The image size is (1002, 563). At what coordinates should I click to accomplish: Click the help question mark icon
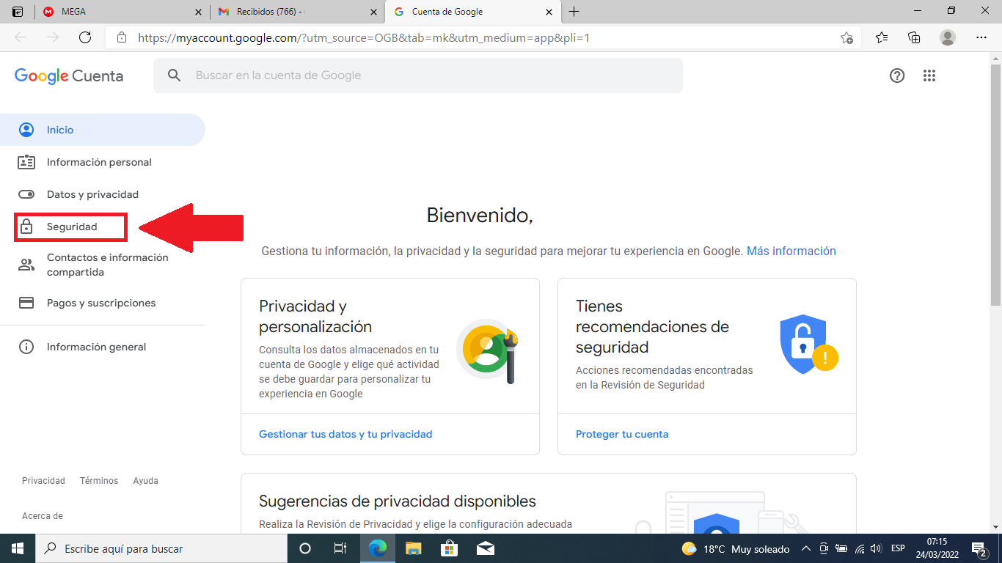tap(896, 76)
